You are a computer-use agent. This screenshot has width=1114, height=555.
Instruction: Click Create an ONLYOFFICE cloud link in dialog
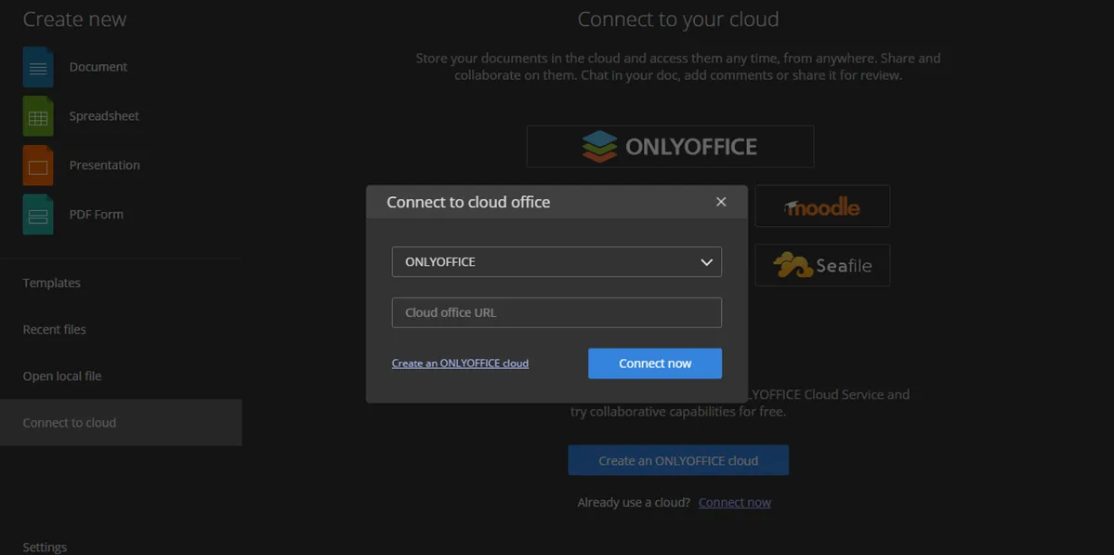tap(460, 363)
